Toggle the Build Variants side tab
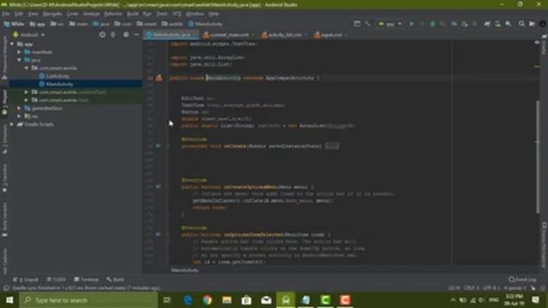The image size is (548, 308). tap(4, 220)
